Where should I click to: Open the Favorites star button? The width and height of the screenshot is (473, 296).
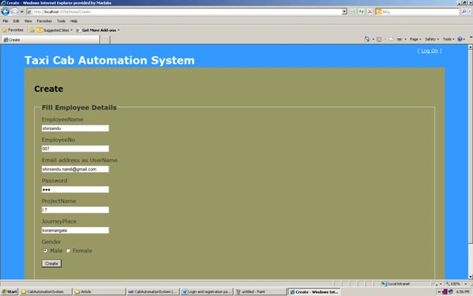13,30
